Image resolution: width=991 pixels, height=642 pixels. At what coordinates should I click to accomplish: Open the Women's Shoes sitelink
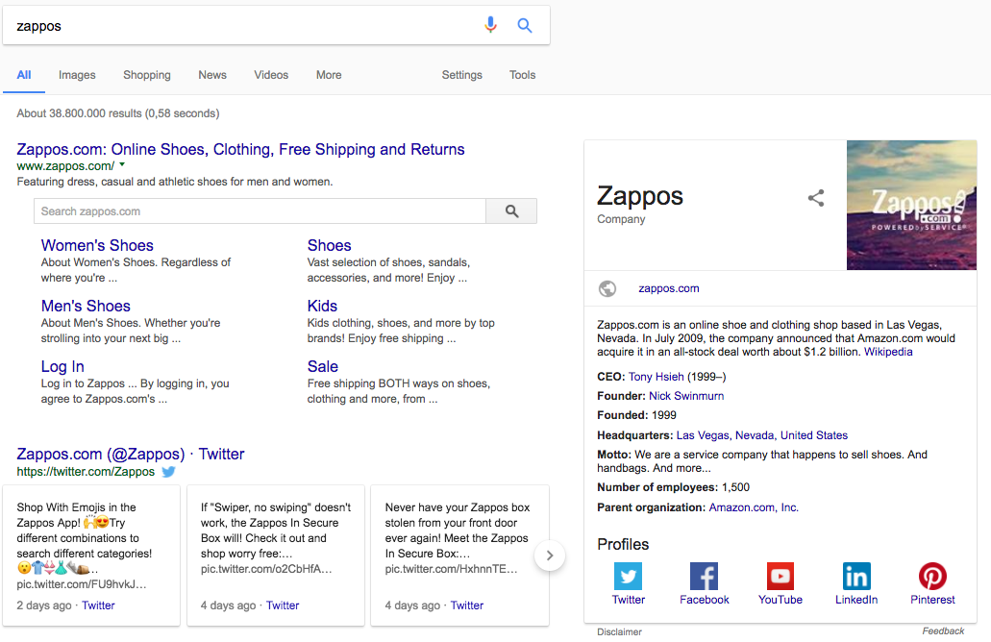97,245
